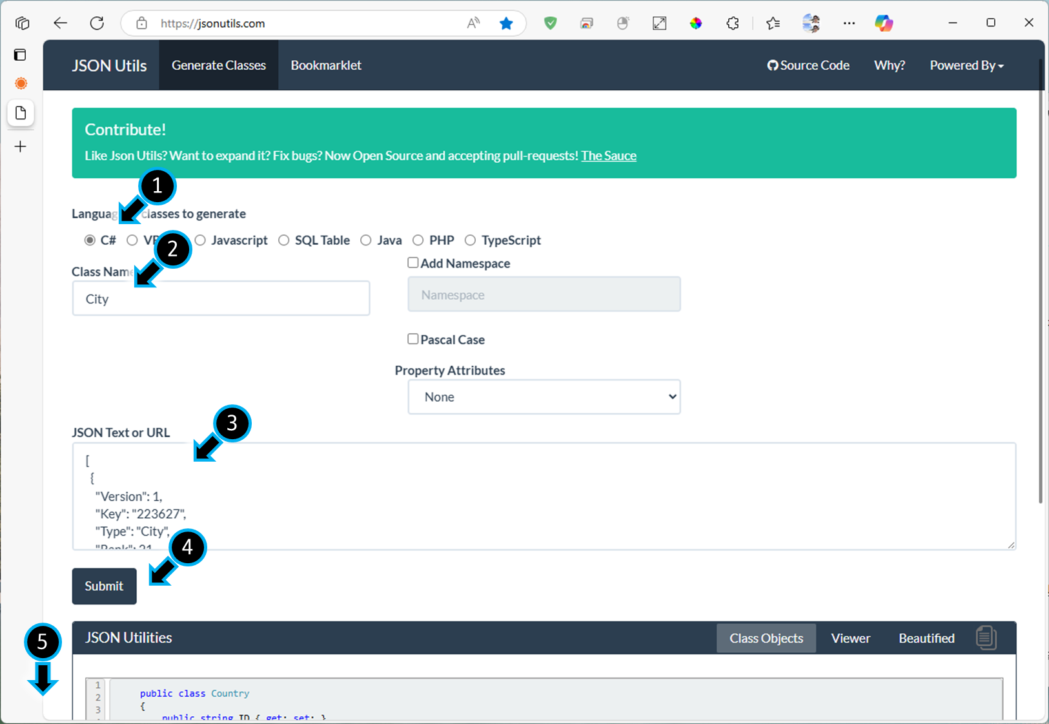The width and height of the screenshot is (1049, 724).
Task: Click the Country class name in code
Action: coord(230,693)
